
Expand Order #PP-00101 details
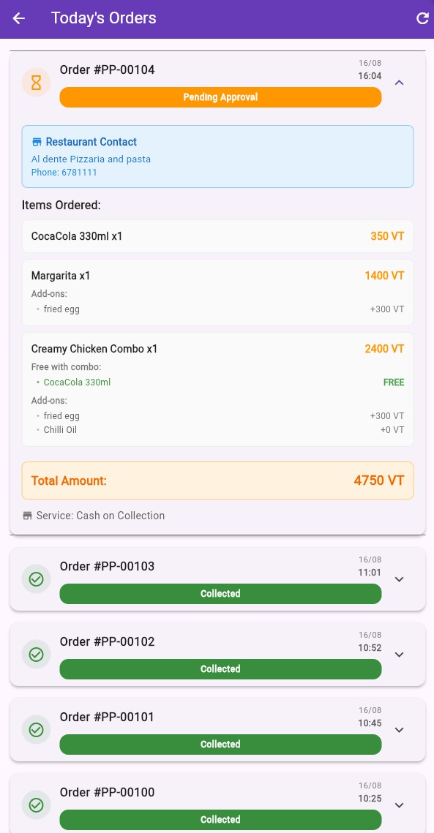399,729
